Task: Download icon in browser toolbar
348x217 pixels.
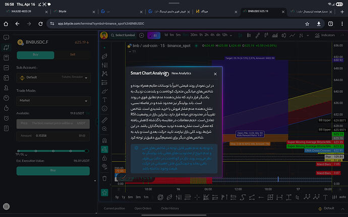Action: (x=319, y=24)
